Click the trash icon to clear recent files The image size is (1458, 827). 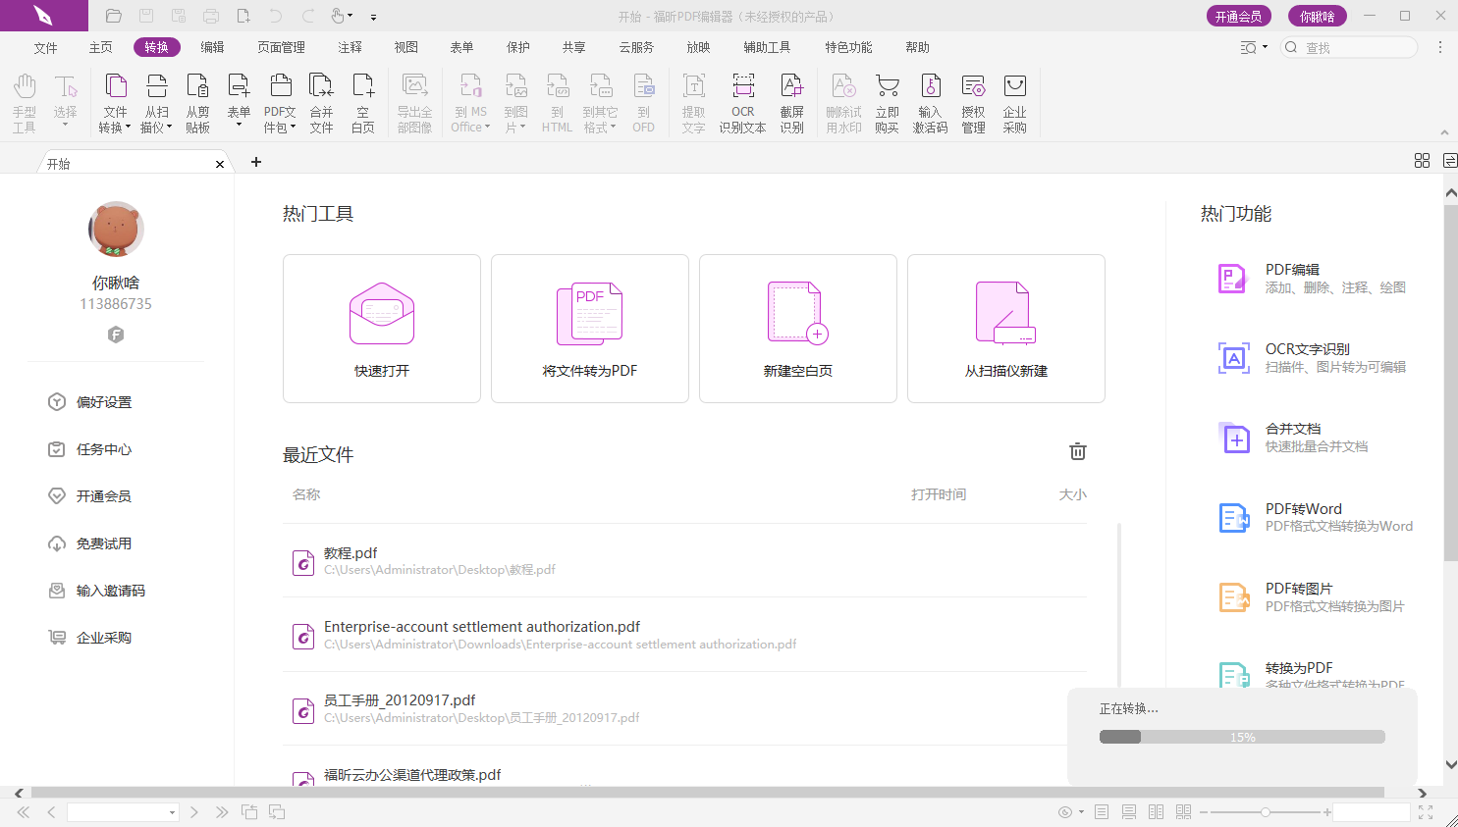click(1077, 451)
